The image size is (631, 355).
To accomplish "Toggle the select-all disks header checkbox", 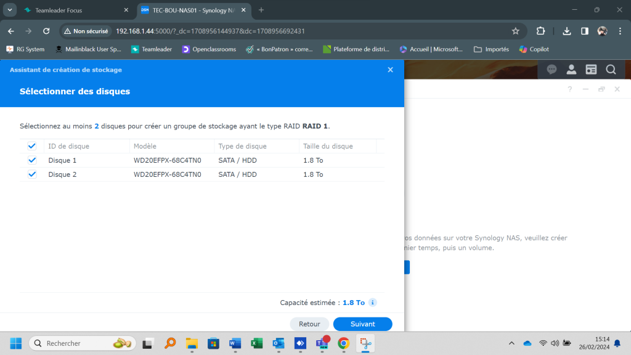I will [32, 146].
